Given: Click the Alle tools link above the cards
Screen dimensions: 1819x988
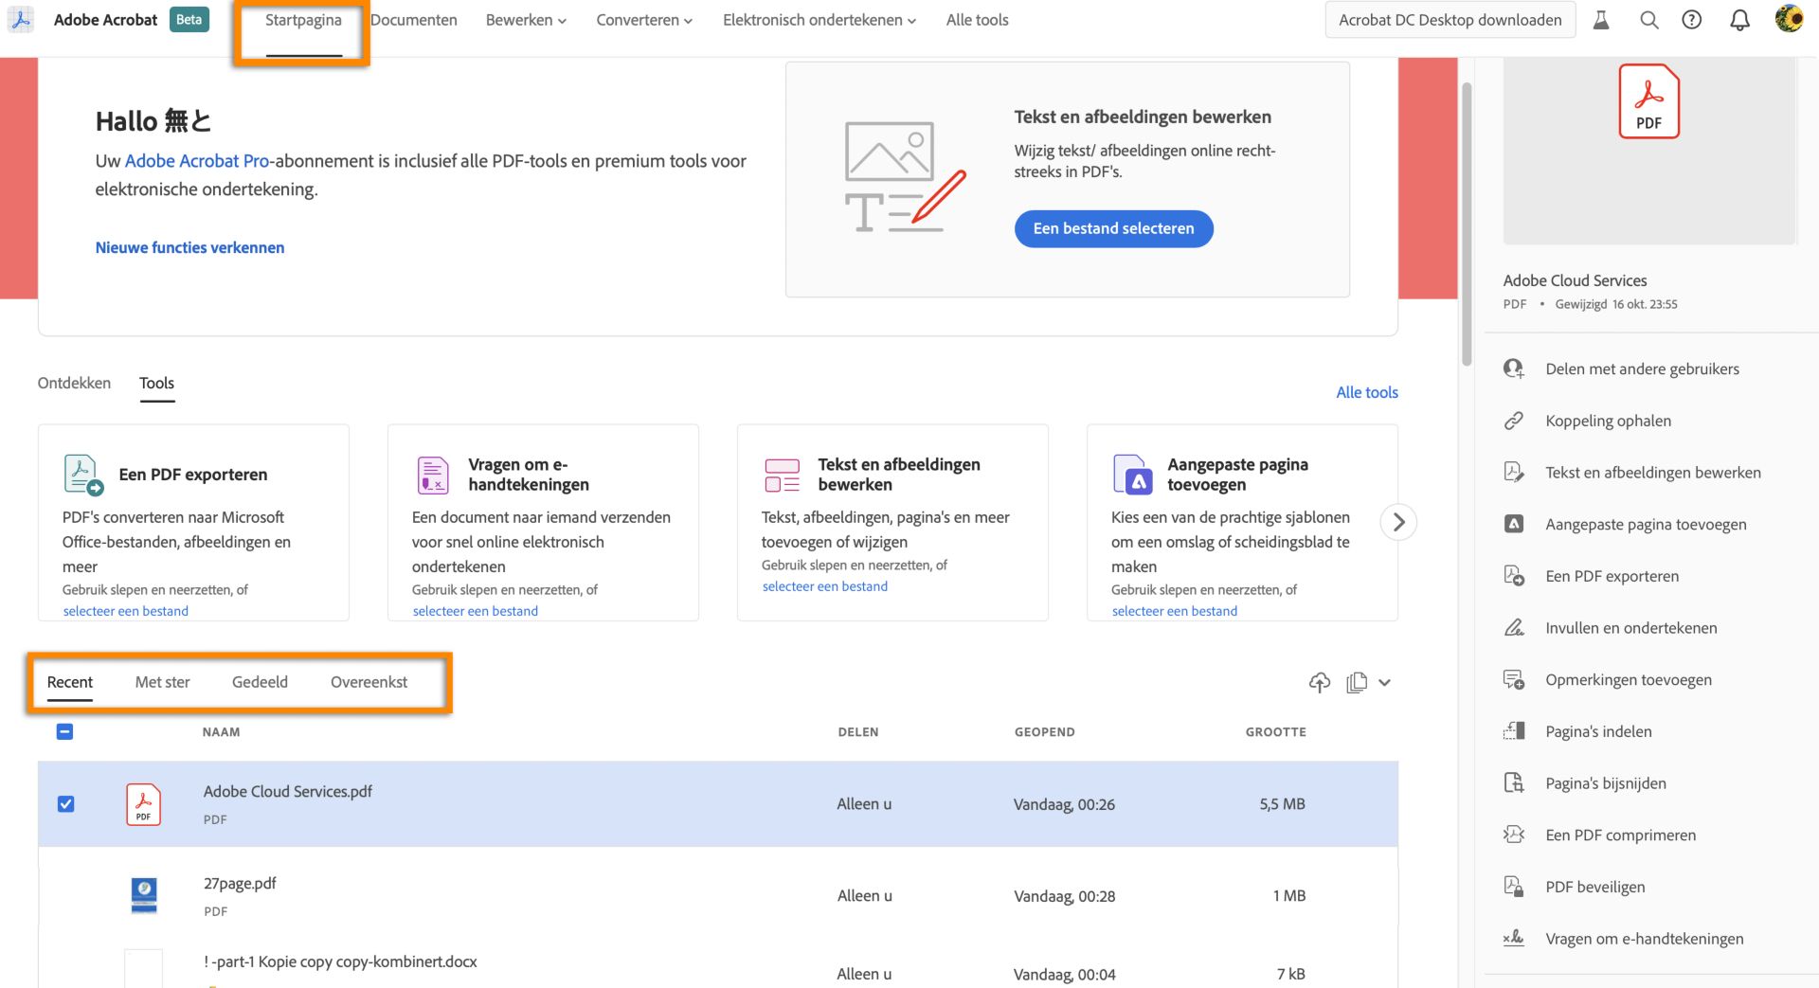Looking at the screenshot, I should click(1366, 392).
